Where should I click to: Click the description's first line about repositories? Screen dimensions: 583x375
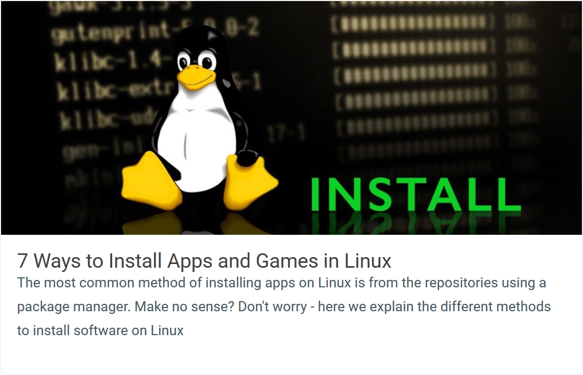pos(282,283)
